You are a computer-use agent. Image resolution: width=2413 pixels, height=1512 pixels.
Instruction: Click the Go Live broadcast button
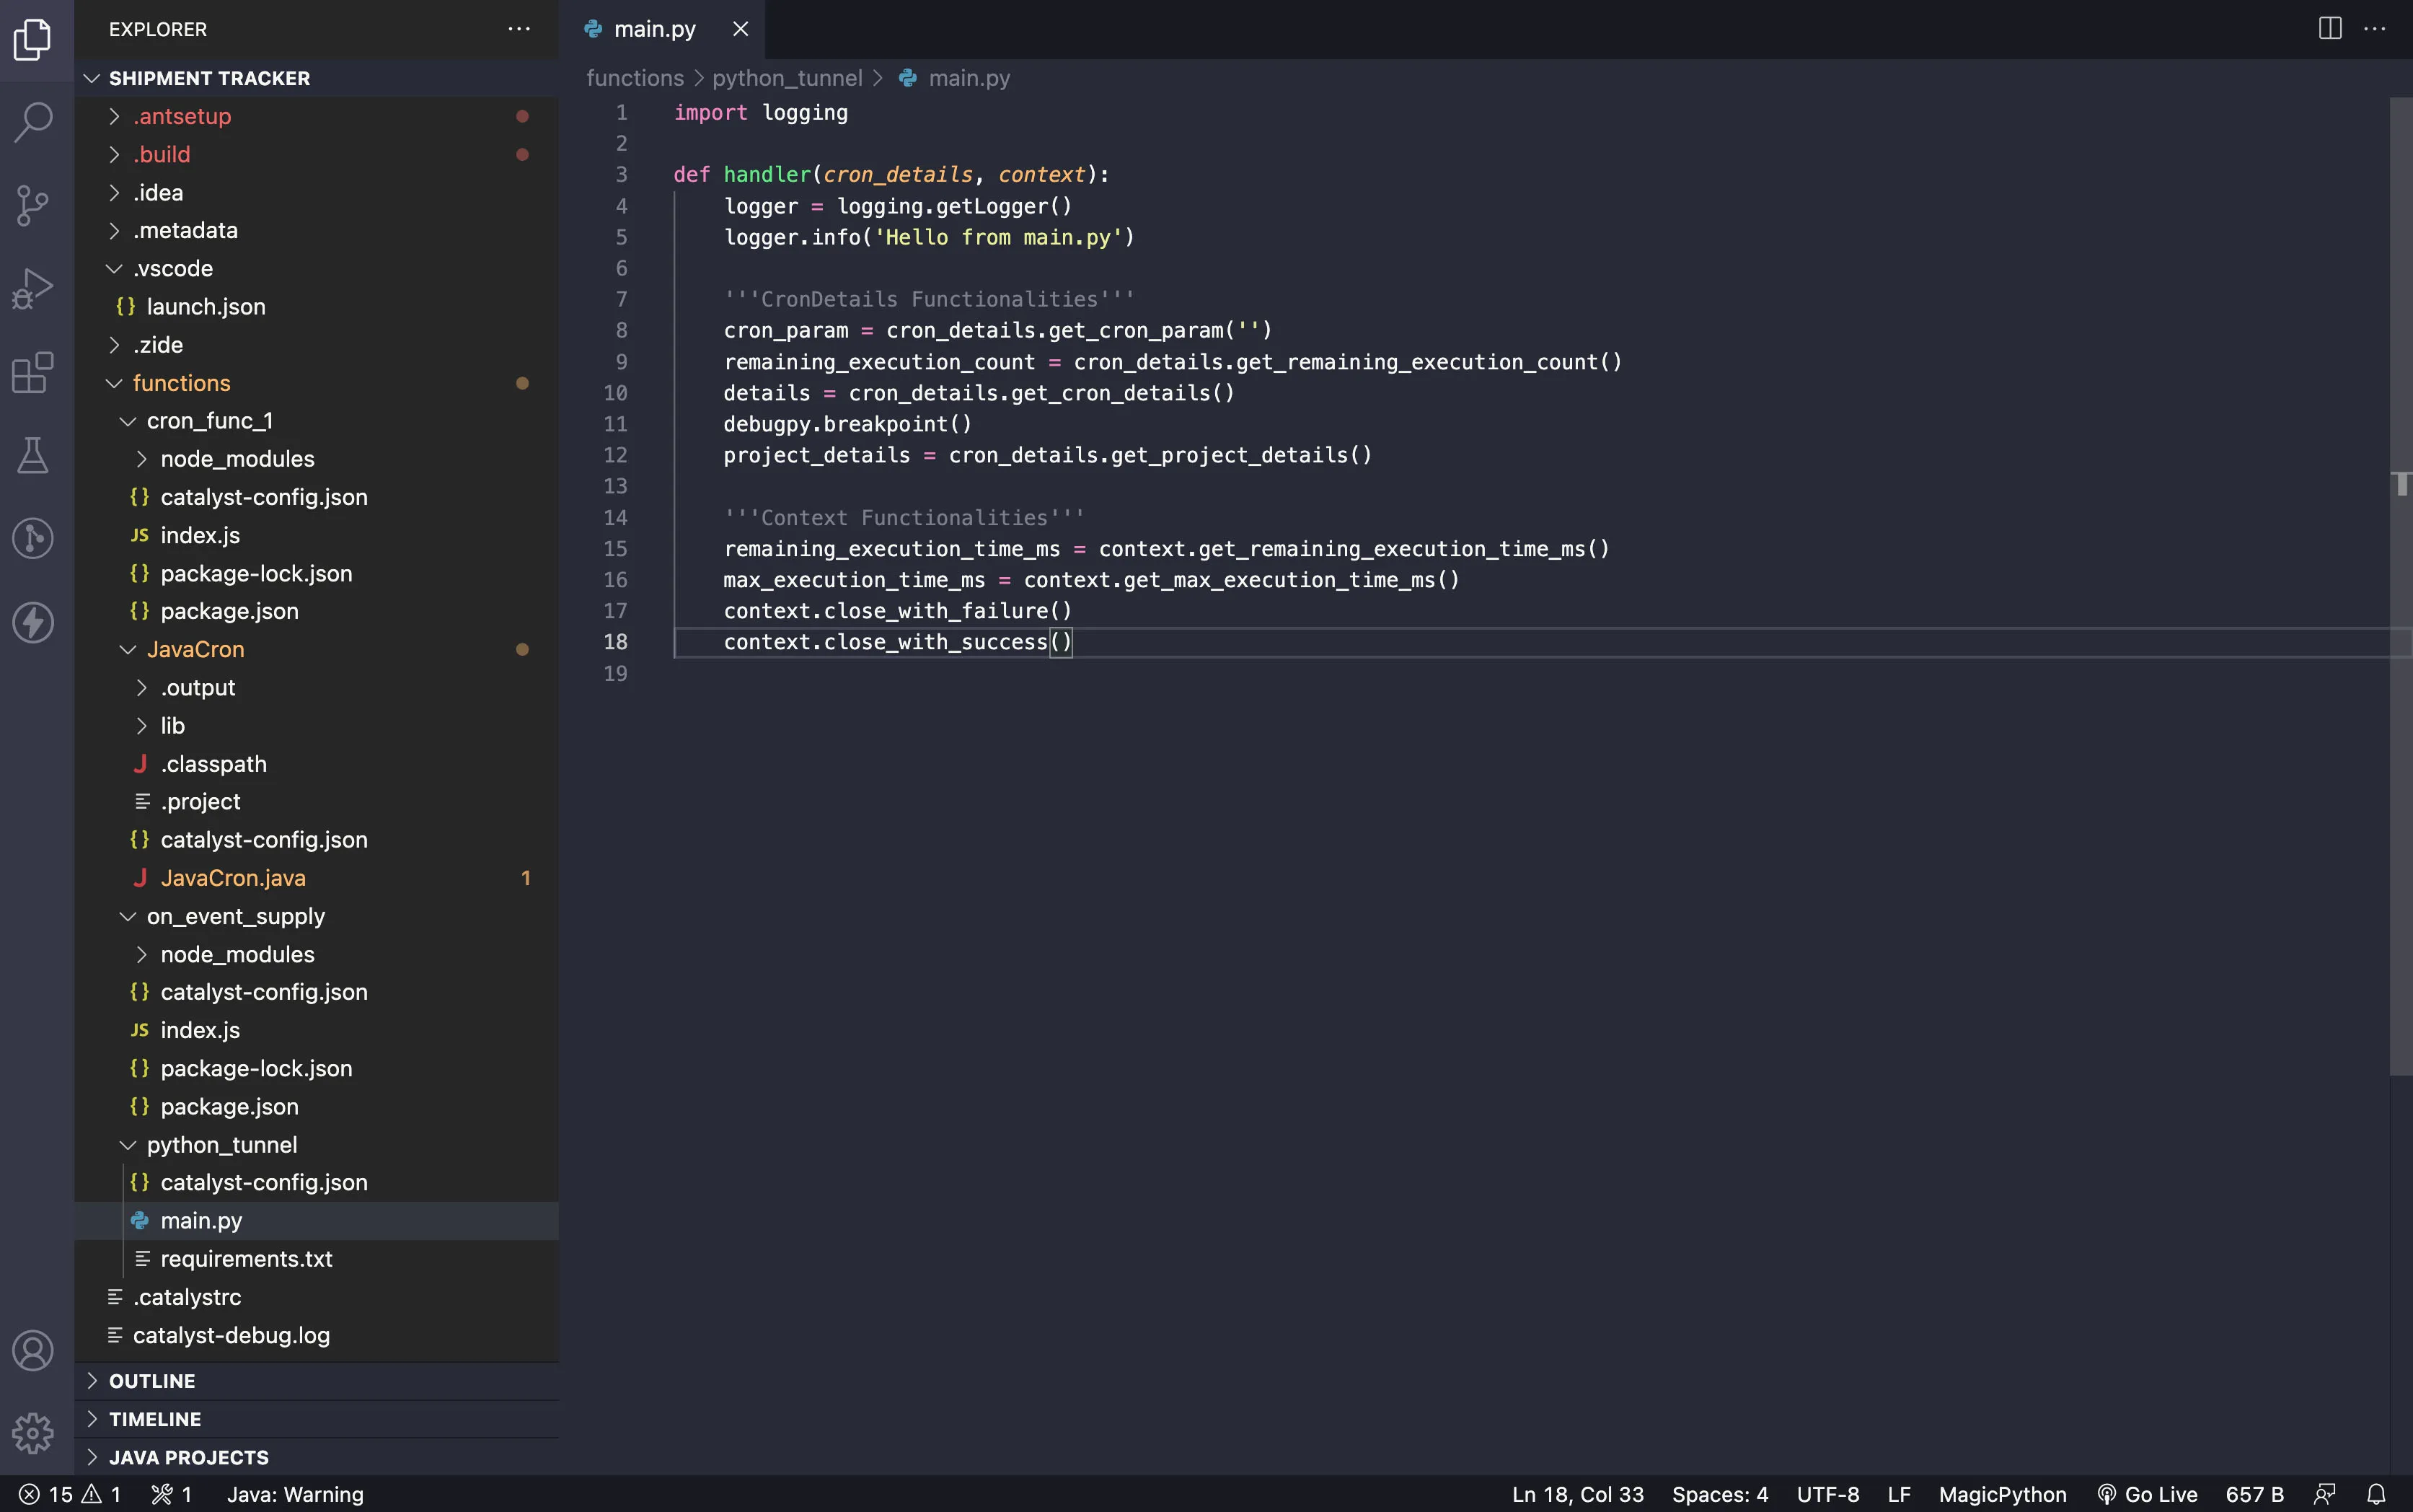[x=2147, y=1494]
